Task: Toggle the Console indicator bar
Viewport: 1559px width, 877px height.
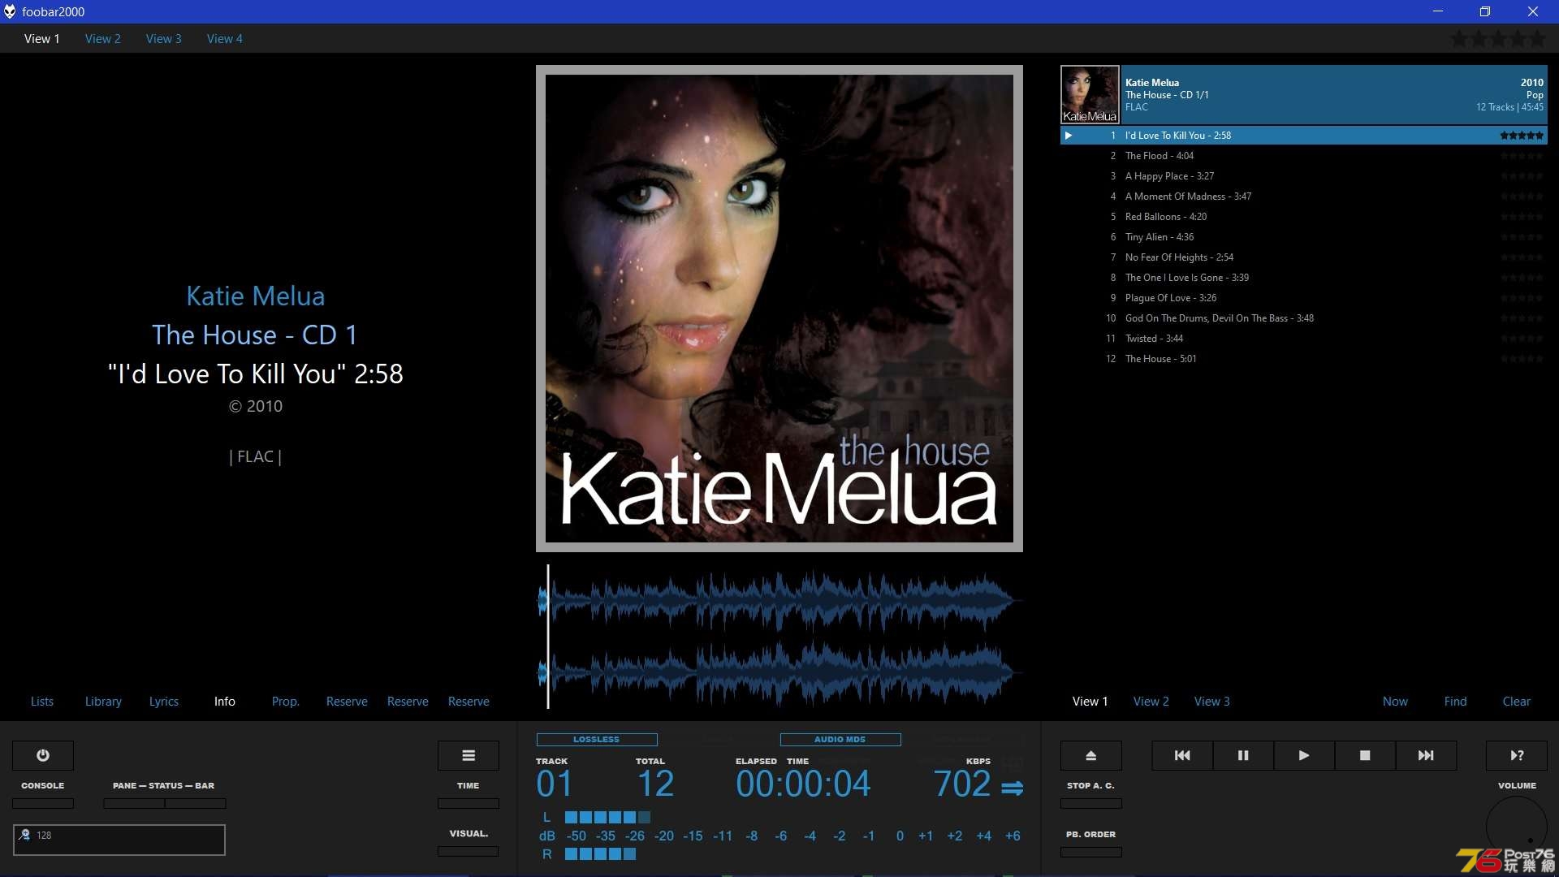Action: (x=43, y=803)
